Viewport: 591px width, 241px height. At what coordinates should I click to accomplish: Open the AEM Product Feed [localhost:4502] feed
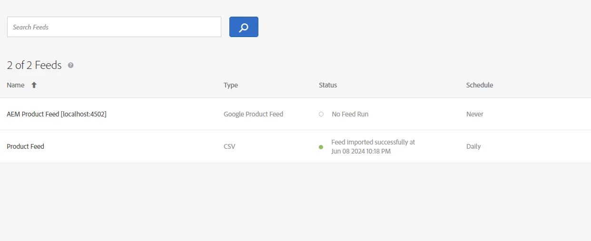pos(57,114)
